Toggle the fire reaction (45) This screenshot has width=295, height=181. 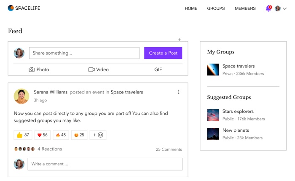[x=61, y=135]
